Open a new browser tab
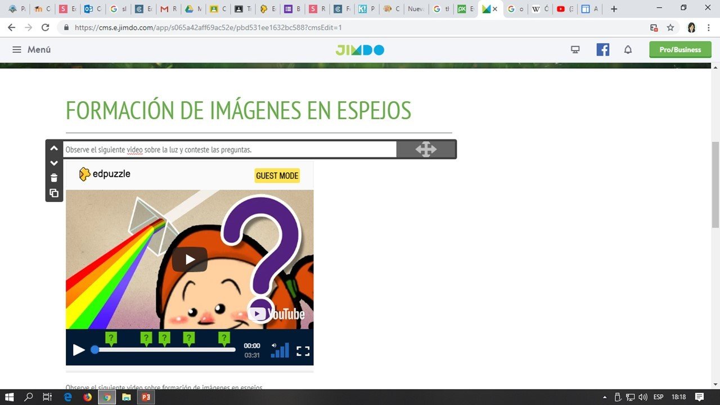 pos(614,9)
